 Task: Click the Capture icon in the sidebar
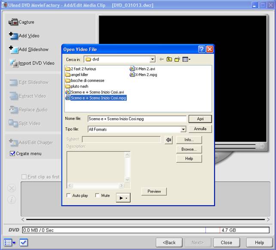pos(13,22)
